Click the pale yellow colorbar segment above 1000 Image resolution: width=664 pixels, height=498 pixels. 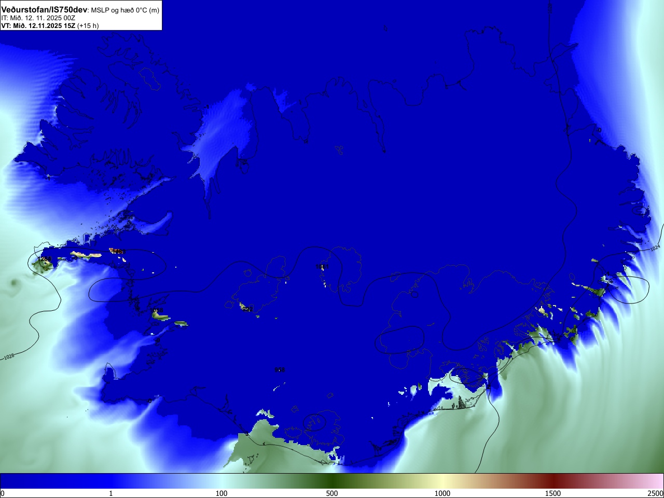pyautogui.click(x=442, y=481)
